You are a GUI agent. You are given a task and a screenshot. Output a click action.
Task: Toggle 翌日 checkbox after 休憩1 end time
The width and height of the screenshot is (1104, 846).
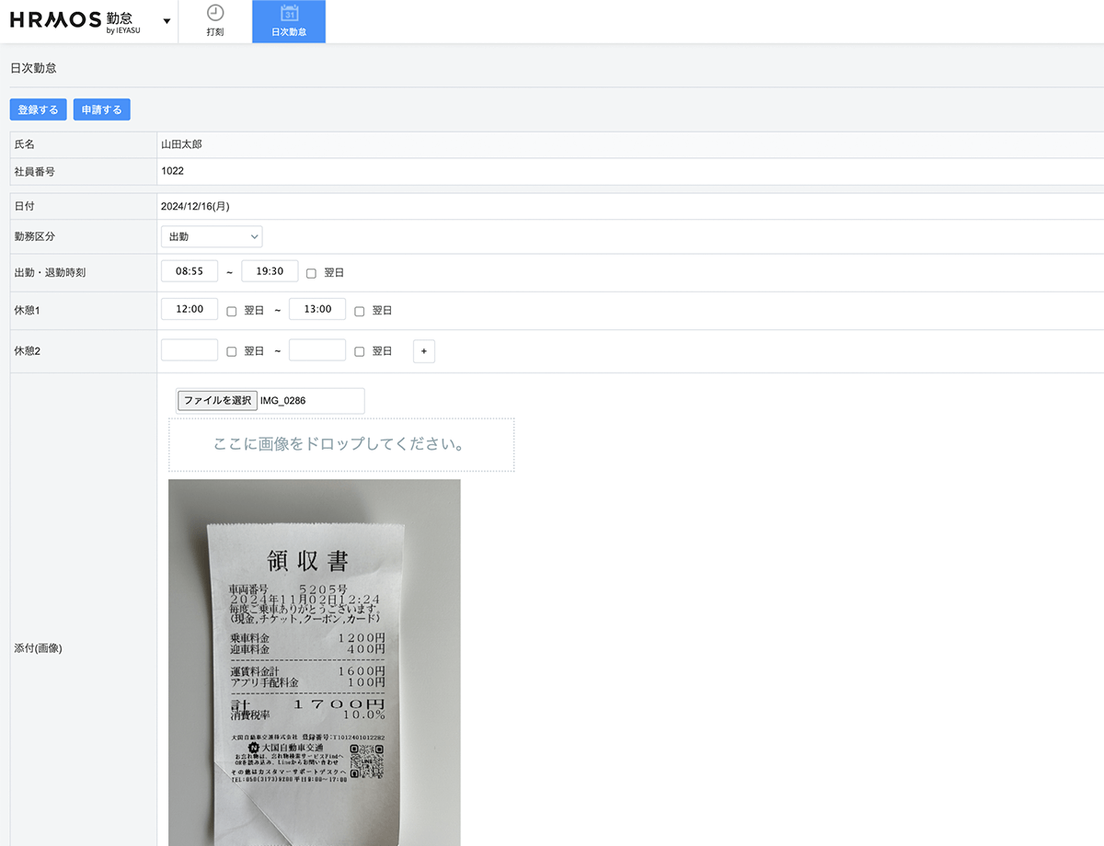[360, 311]
